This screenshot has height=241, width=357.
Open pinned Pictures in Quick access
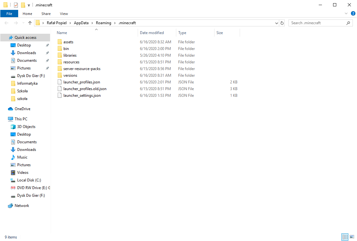pos(24,68)
